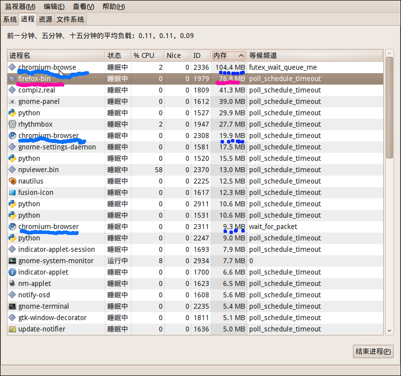Sort by the 状态 column header

coord(118,55)
